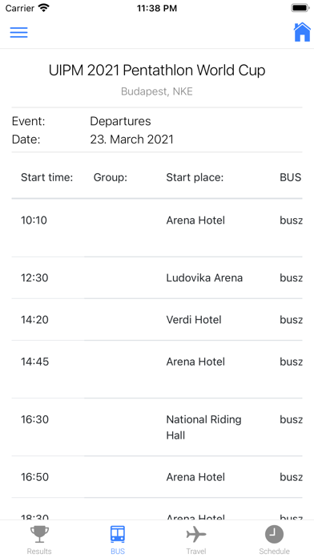Open the Results trophy tab
Viewport: 314px width, 558px height.
(39, 540)
